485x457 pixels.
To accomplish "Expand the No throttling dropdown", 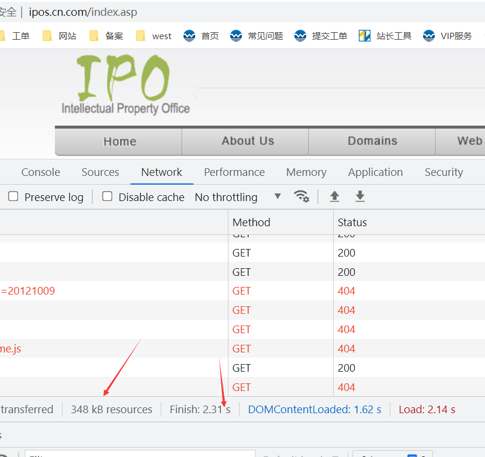I will tap(238, 197).
